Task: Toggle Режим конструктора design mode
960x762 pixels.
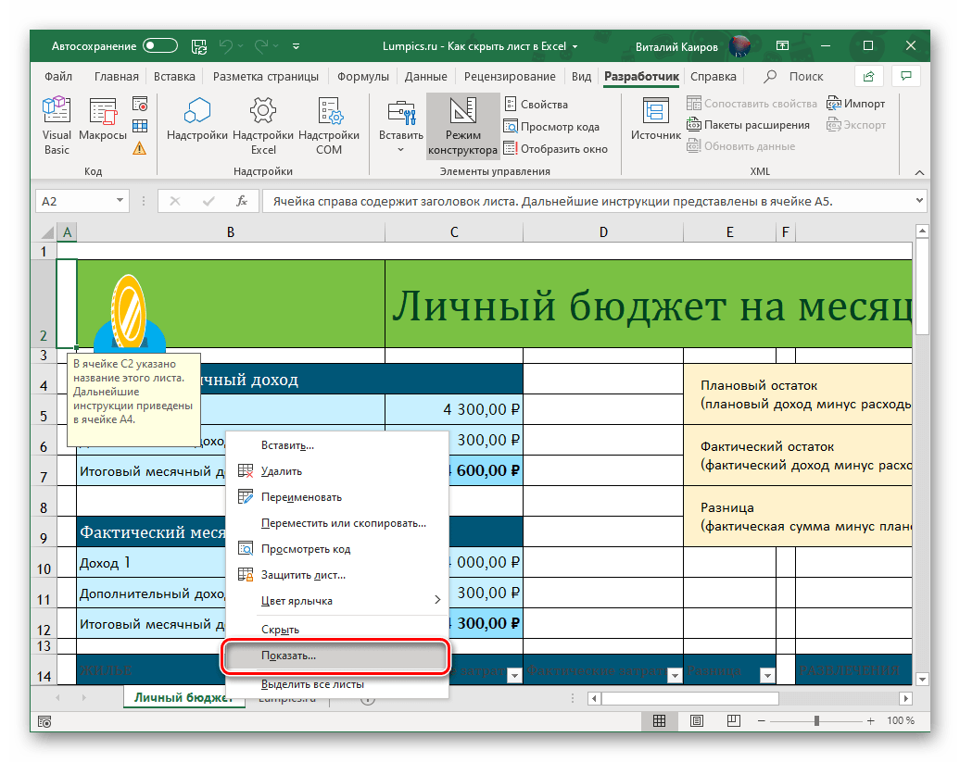Action: [x=462, y=127]
